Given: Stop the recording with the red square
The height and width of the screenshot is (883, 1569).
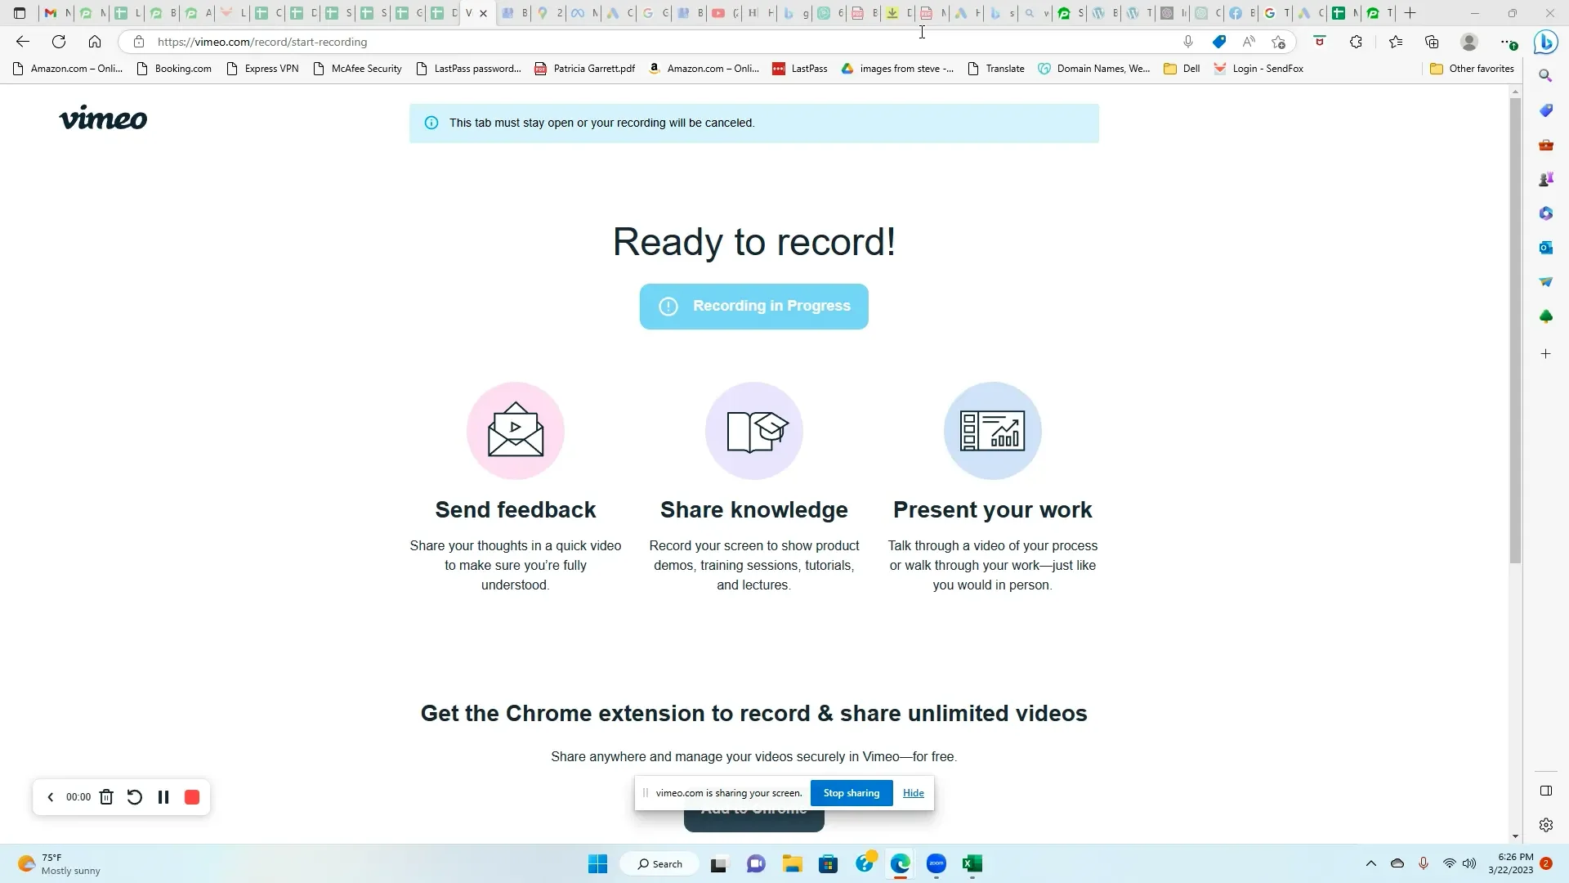Looking at the screenshot, I should tap(192, 797).
